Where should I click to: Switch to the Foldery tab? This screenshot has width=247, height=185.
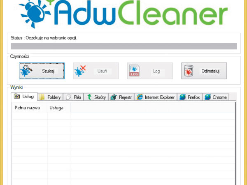click(50, 97)
